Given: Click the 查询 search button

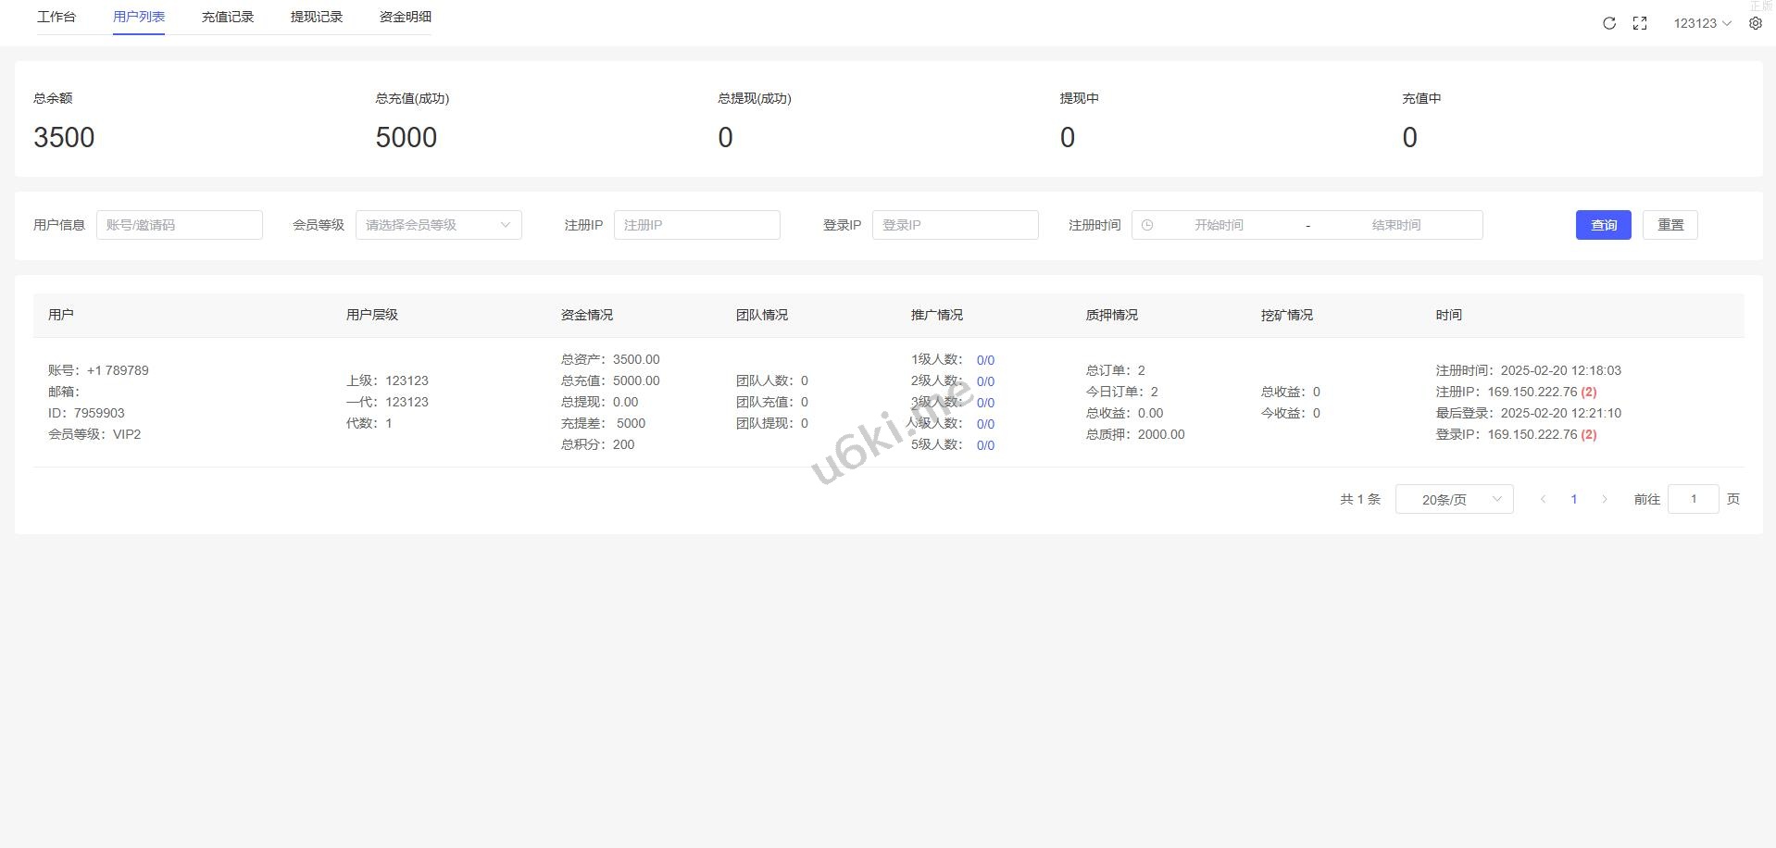Looking at the screenshot, I should click(1603, 225).
